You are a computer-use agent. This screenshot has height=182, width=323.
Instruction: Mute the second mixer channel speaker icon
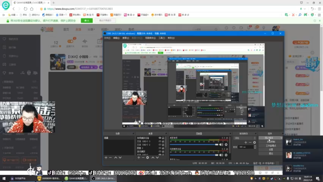(221, 155)
